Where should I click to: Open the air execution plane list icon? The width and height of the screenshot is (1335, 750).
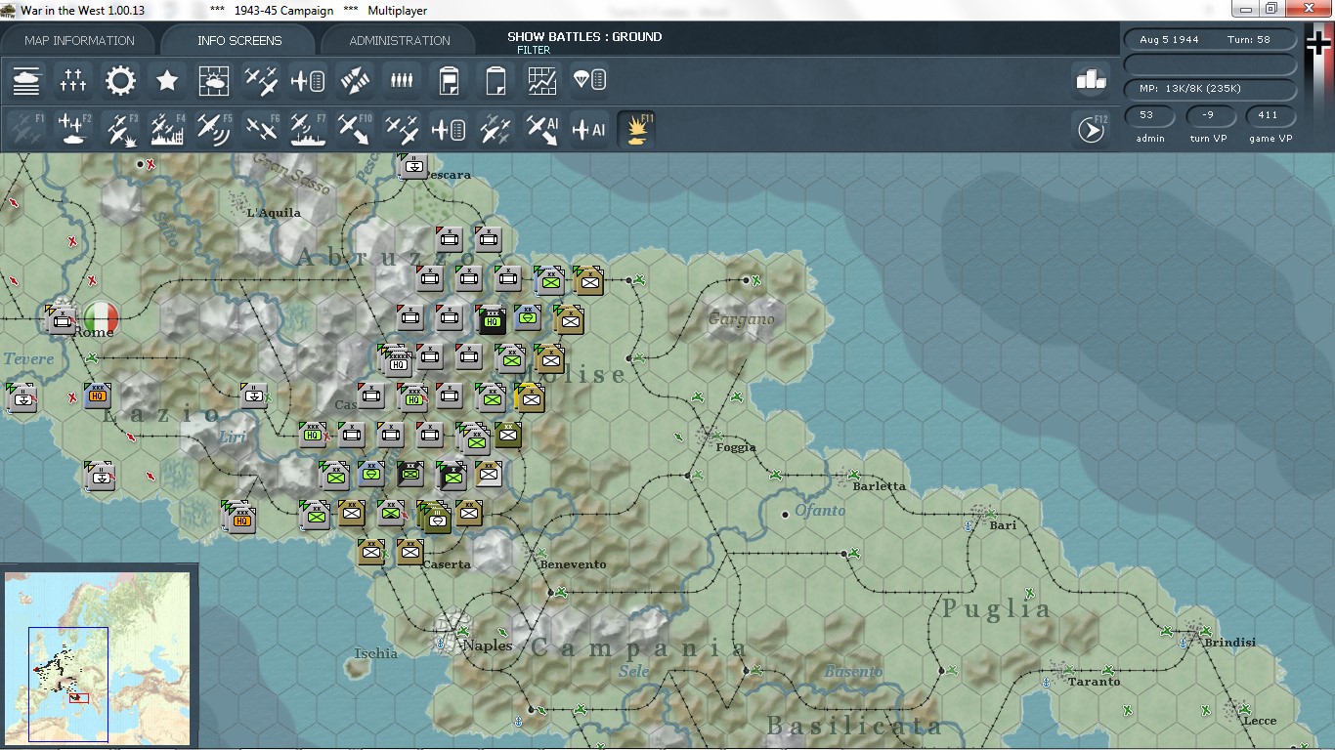click(308, 80)
